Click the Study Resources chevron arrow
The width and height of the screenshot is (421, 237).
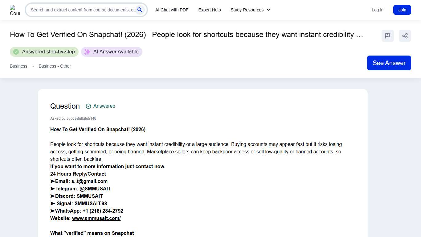(268, 10)
